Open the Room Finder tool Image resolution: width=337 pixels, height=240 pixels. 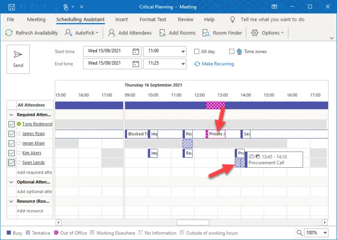tap(222, 33)
